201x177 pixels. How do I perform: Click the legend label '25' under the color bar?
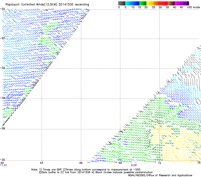tap(153, 7)
